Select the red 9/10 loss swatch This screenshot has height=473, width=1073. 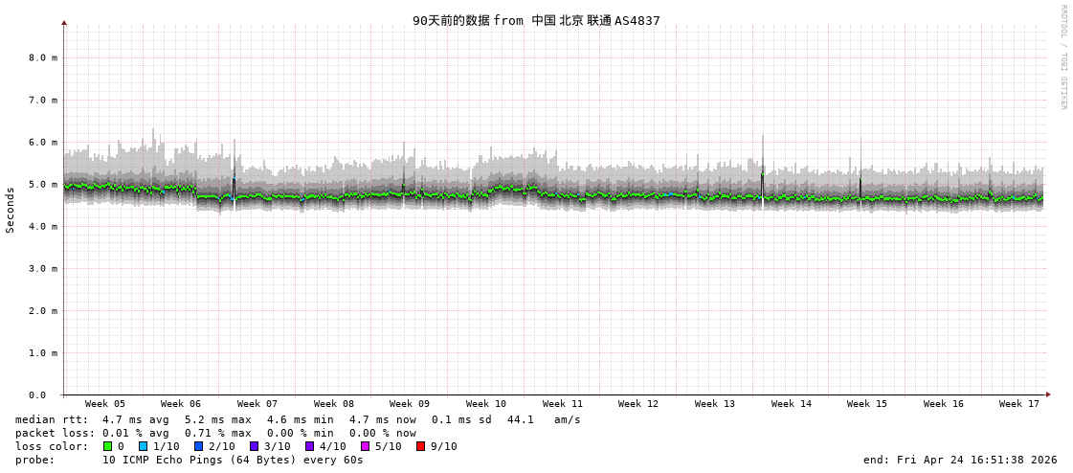(421, 446)
